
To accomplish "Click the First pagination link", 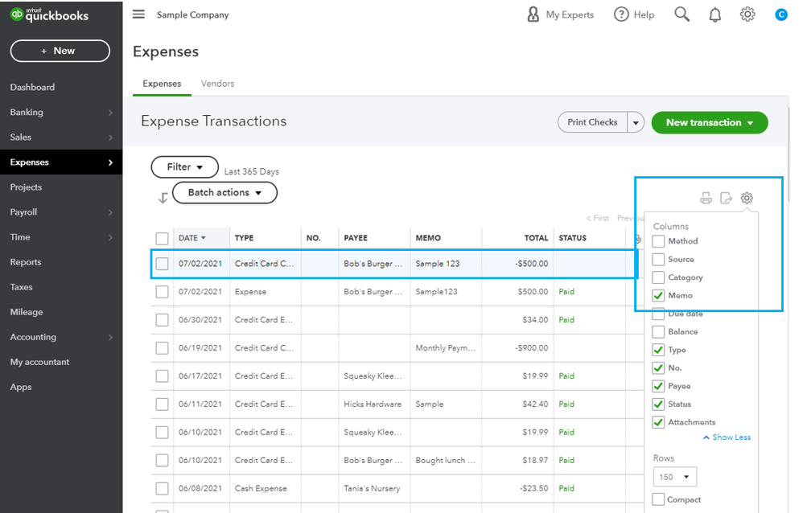I will click(598, 218).
